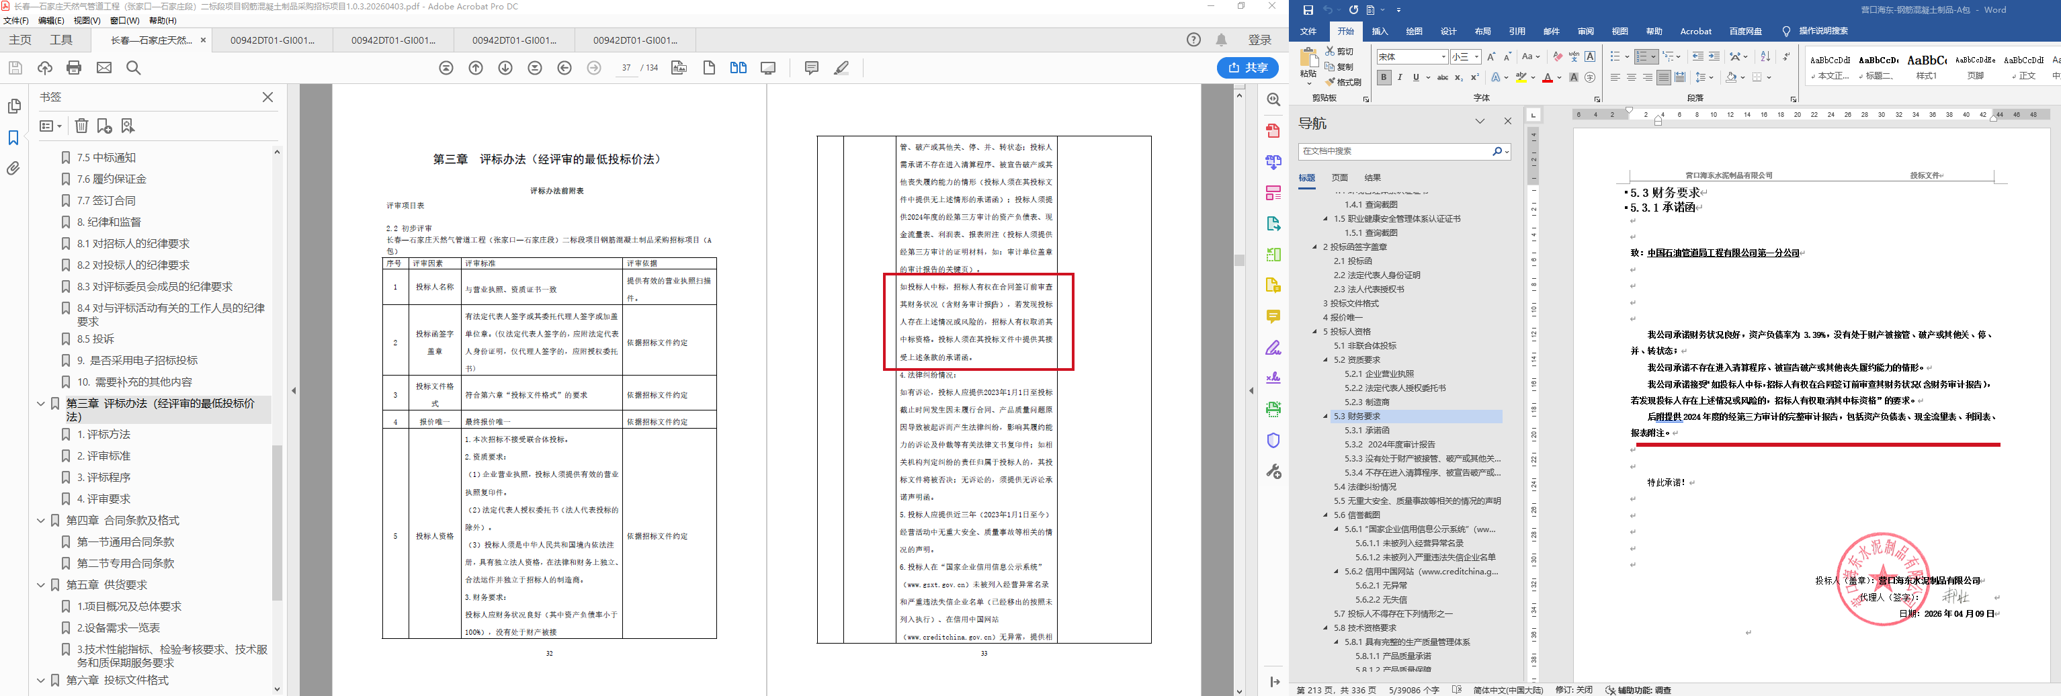Open the Acrobat find magnifier
2061x696 pixels.
coord(134,68)
